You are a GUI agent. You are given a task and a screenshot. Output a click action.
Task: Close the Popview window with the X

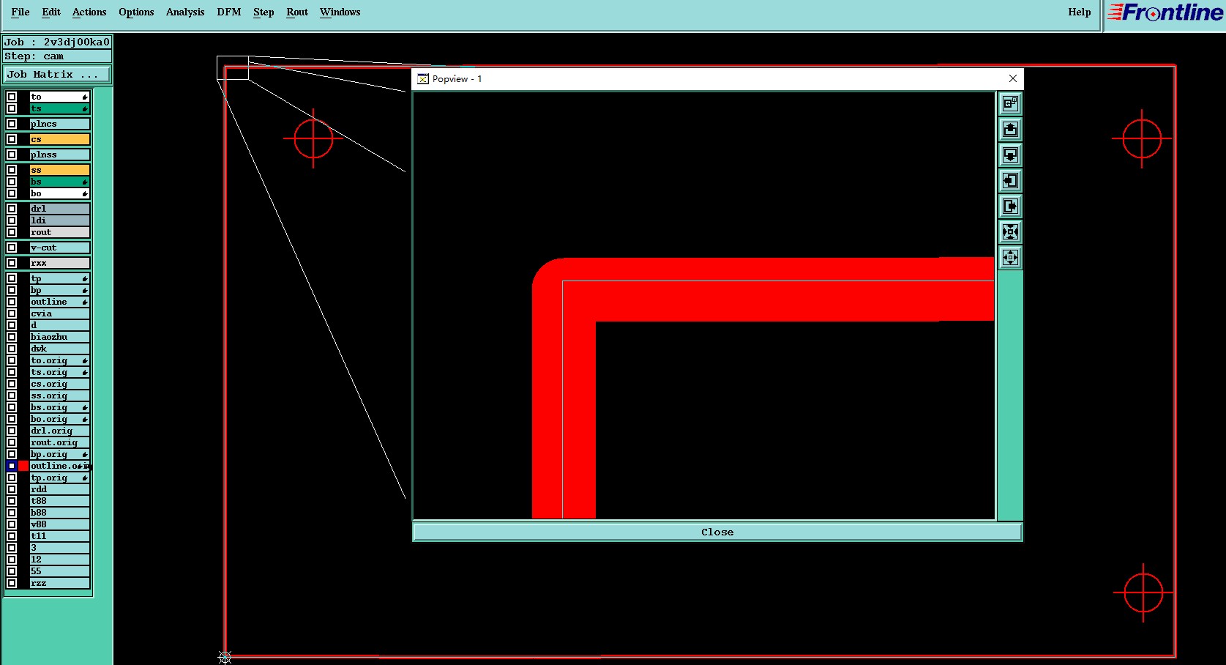1013,78
